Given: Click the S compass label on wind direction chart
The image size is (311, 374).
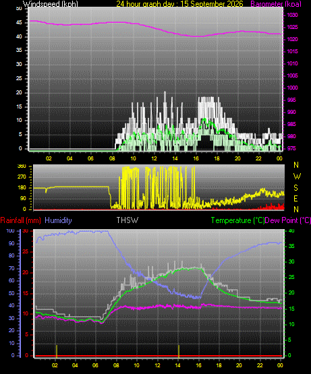Looking at the screenshot, I should (296, 188).
